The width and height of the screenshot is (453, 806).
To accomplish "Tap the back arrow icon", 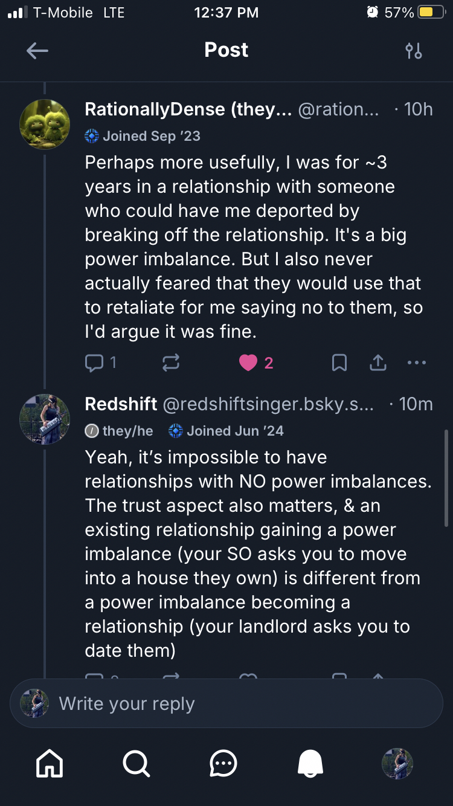I will pyautogui.click(x=37, y=51).
